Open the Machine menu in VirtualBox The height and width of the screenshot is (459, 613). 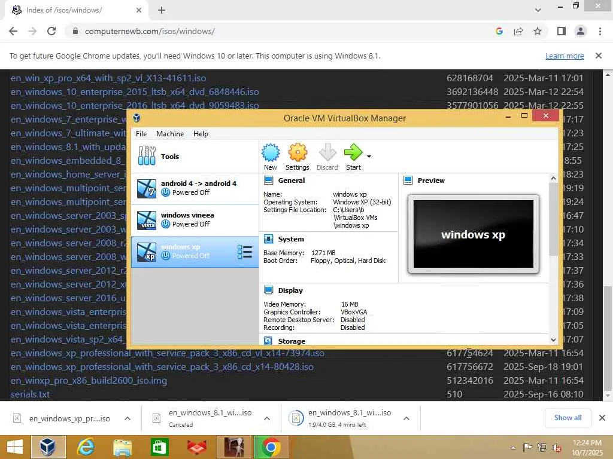coord(170,134)
